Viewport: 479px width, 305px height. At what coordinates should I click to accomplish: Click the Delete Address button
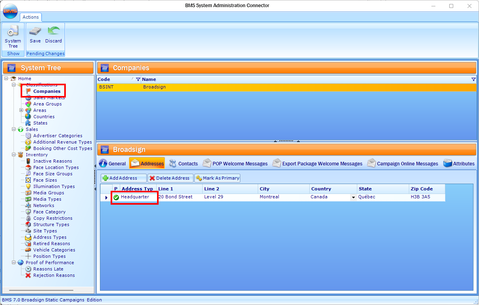(171, 178)
